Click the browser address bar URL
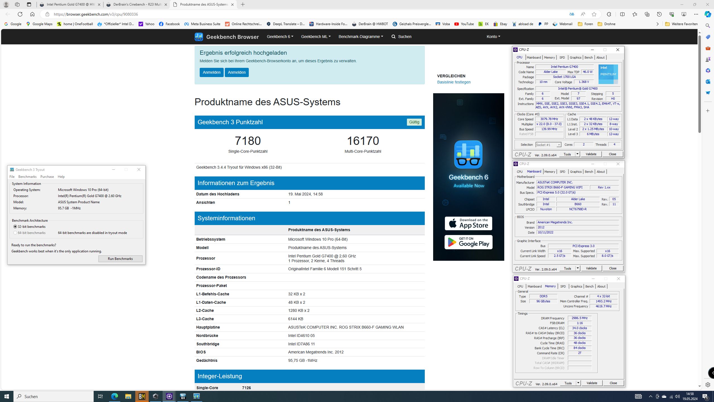This screenshot has width=714, height=402. (96, 14)
